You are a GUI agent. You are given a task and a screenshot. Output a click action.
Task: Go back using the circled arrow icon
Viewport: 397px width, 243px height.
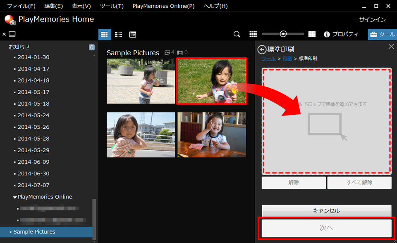[262, 50]
